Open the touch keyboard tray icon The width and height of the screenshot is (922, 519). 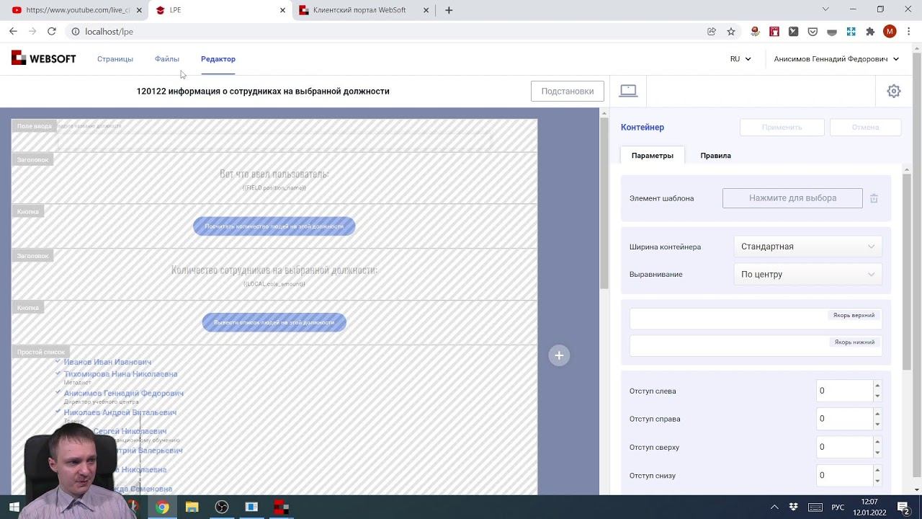point(815,507)
